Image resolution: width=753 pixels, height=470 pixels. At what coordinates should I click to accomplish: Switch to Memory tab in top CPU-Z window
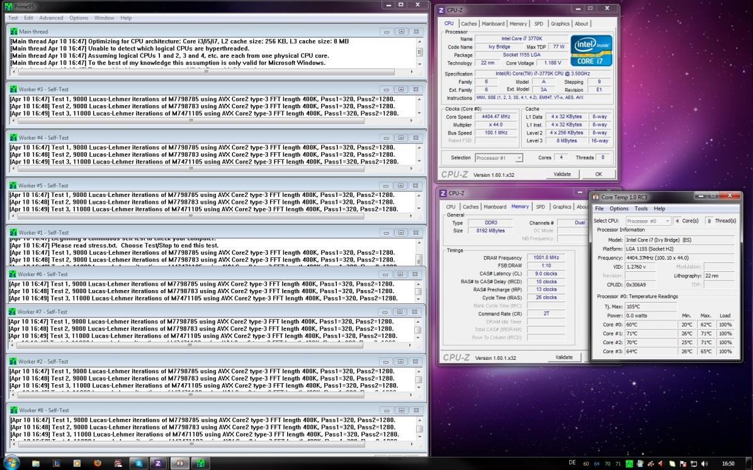[518, 23]
